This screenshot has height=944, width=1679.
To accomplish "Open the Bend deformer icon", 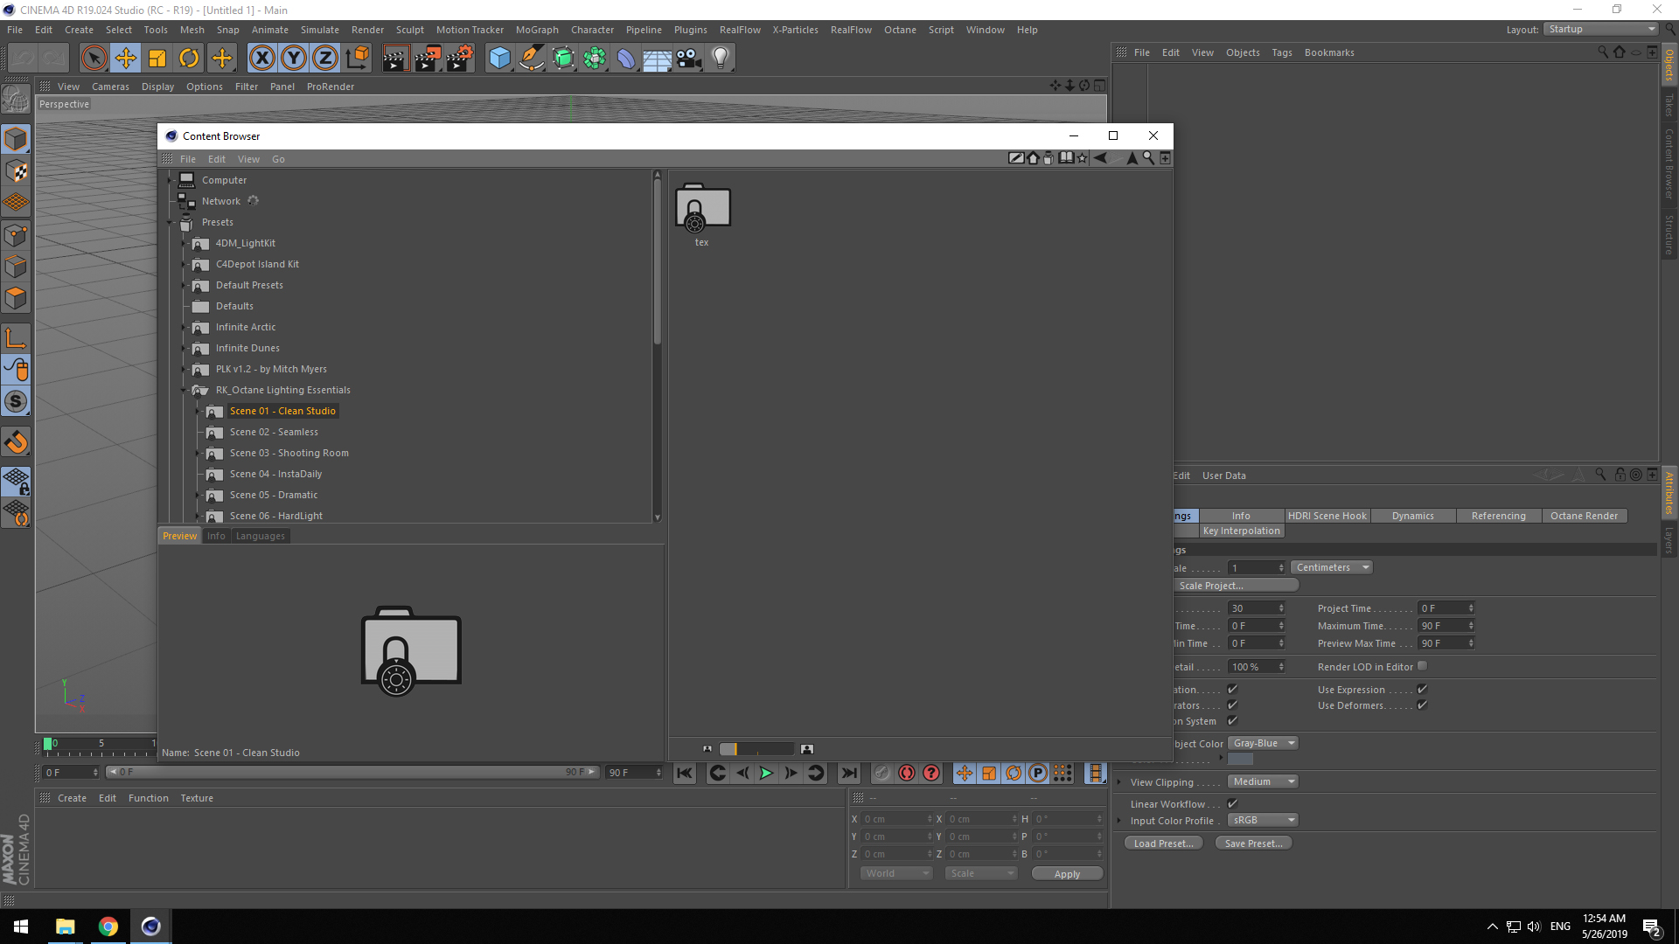I will point(626,59).
